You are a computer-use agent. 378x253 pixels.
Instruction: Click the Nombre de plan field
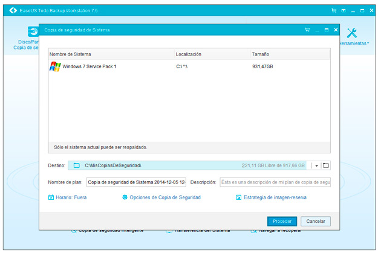(136, 182)
